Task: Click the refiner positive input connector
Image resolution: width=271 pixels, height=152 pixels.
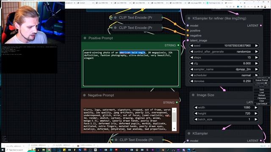Action: tap(188, 30)
